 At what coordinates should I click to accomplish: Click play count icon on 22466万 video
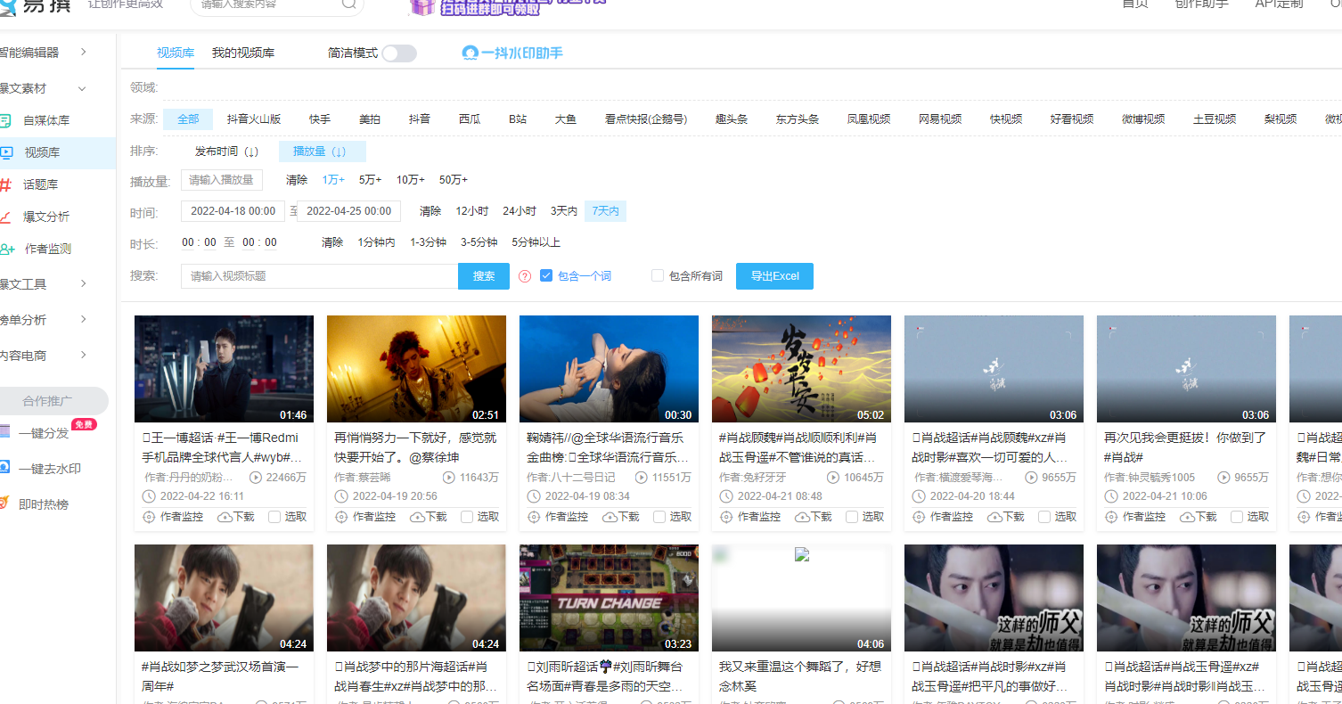pyautogui.click(x=257, y=478)
